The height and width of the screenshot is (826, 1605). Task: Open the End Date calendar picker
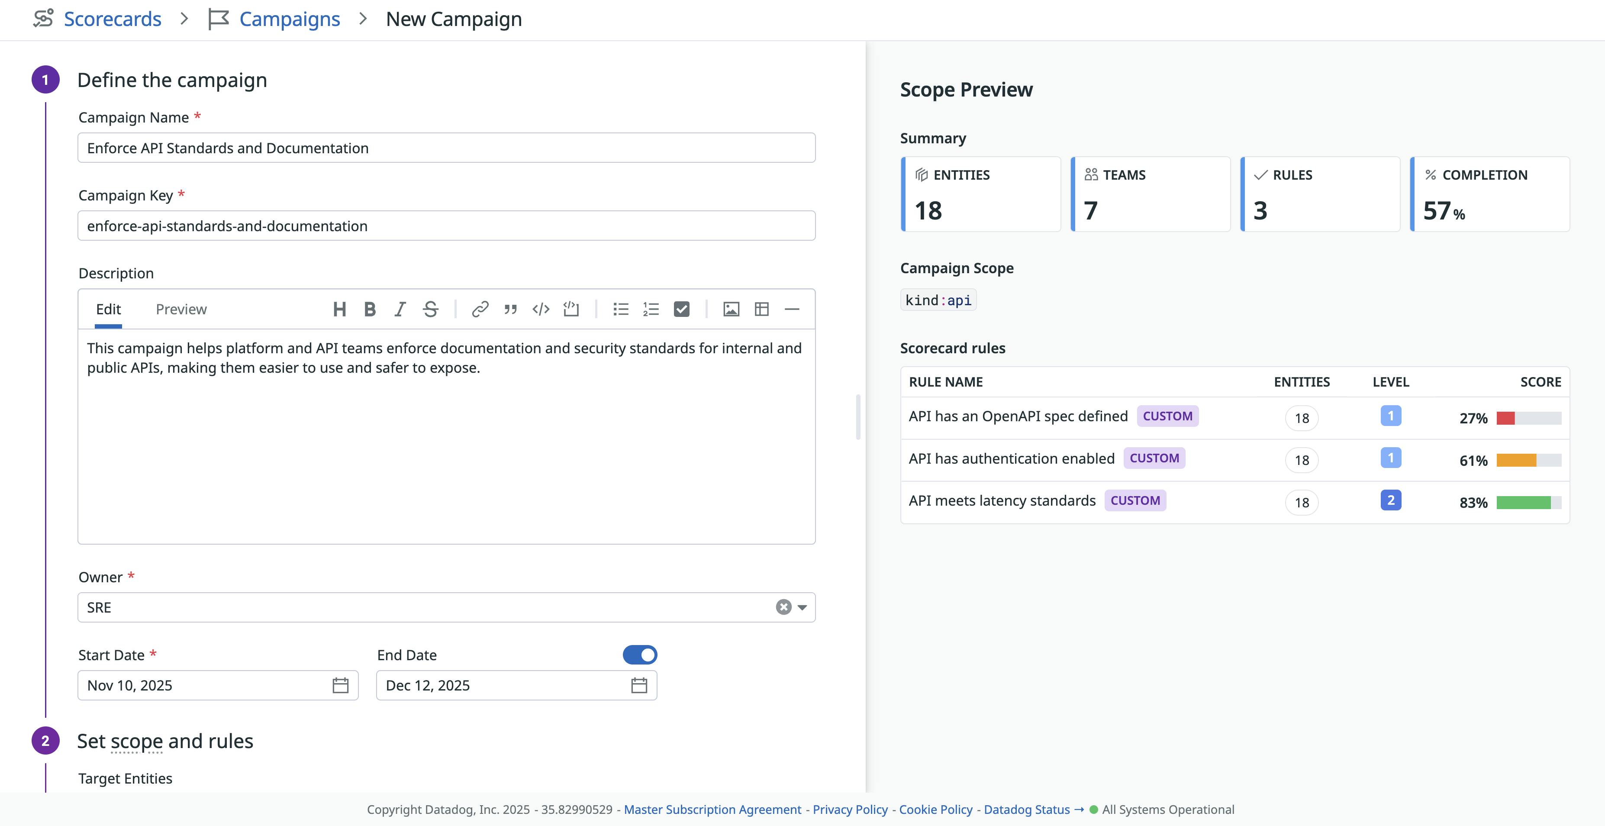click(639, 685)
